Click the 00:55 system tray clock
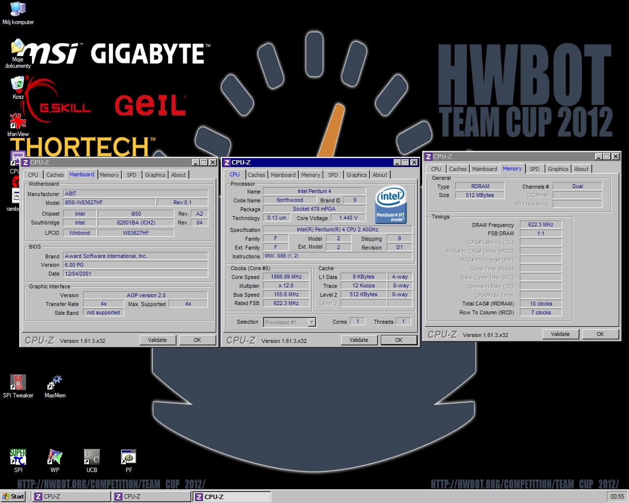The width and height of the screenshot is (629, 503). (617, 497)
